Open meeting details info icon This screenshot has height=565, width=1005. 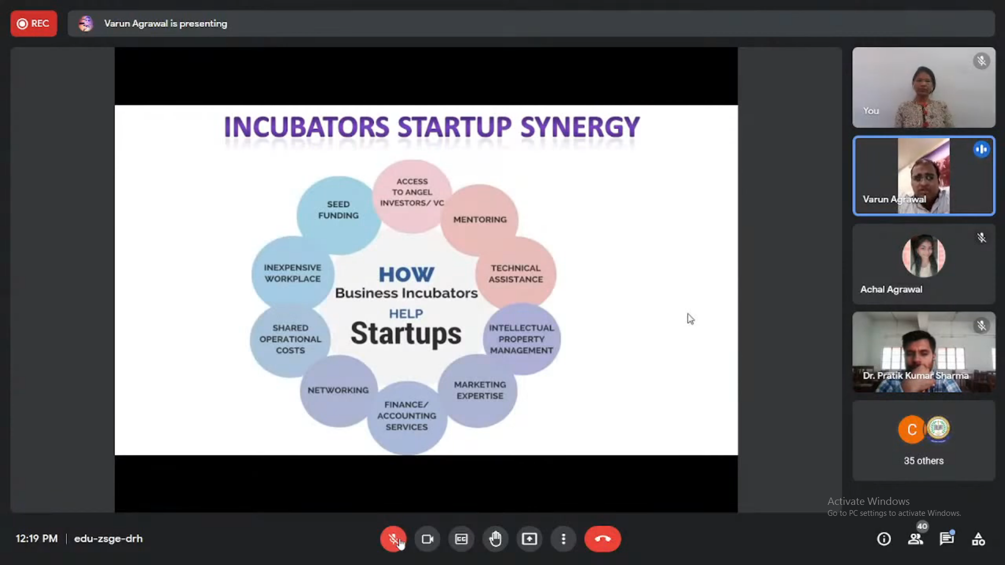884,539
